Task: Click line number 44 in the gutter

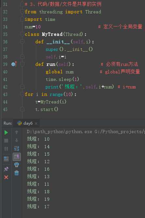Action: 5,102
